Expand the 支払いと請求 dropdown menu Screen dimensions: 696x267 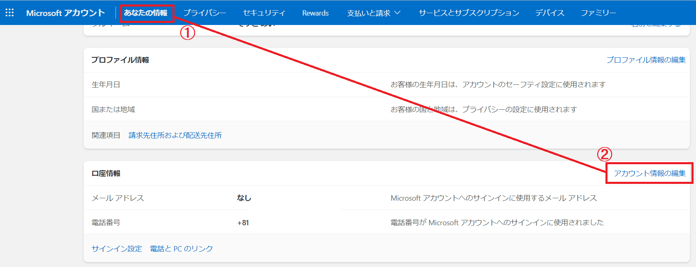pyautogui.click(x=374, y=13)
